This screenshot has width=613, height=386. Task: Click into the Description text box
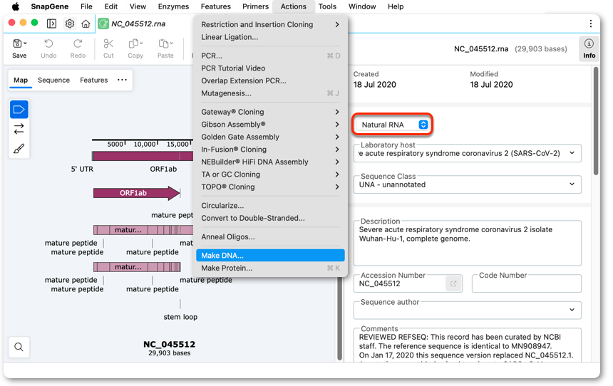pos(467,243)
